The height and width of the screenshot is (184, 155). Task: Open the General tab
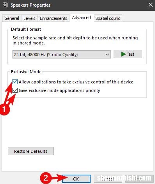(12, 18)
